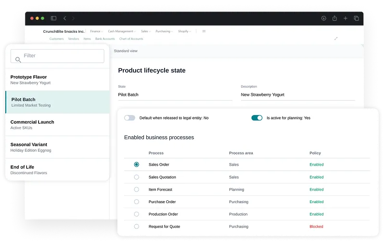Select the Item Forecast radio button
Screen dimensions: 384x245
click(x=136, y=189)
